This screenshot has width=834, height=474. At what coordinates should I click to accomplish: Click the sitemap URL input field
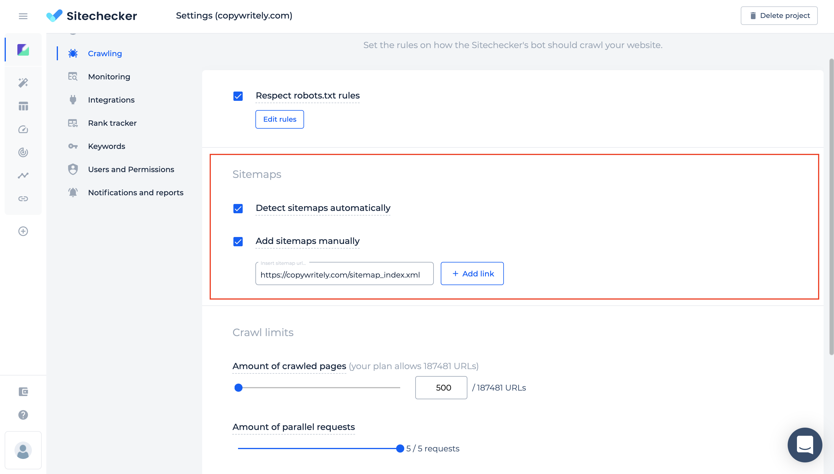344,274
